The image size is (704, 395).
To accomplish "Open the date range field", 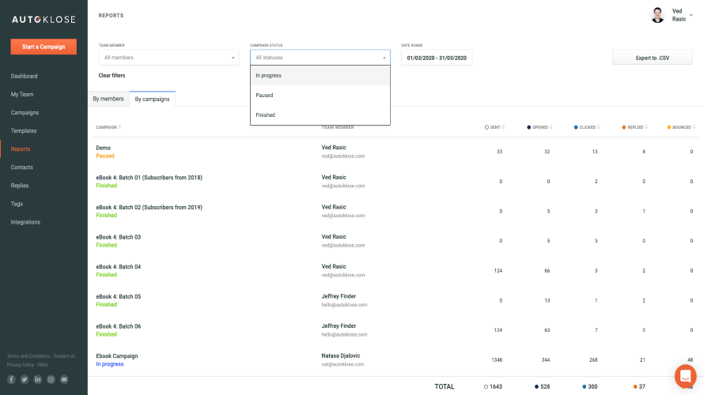I will 437,58.
